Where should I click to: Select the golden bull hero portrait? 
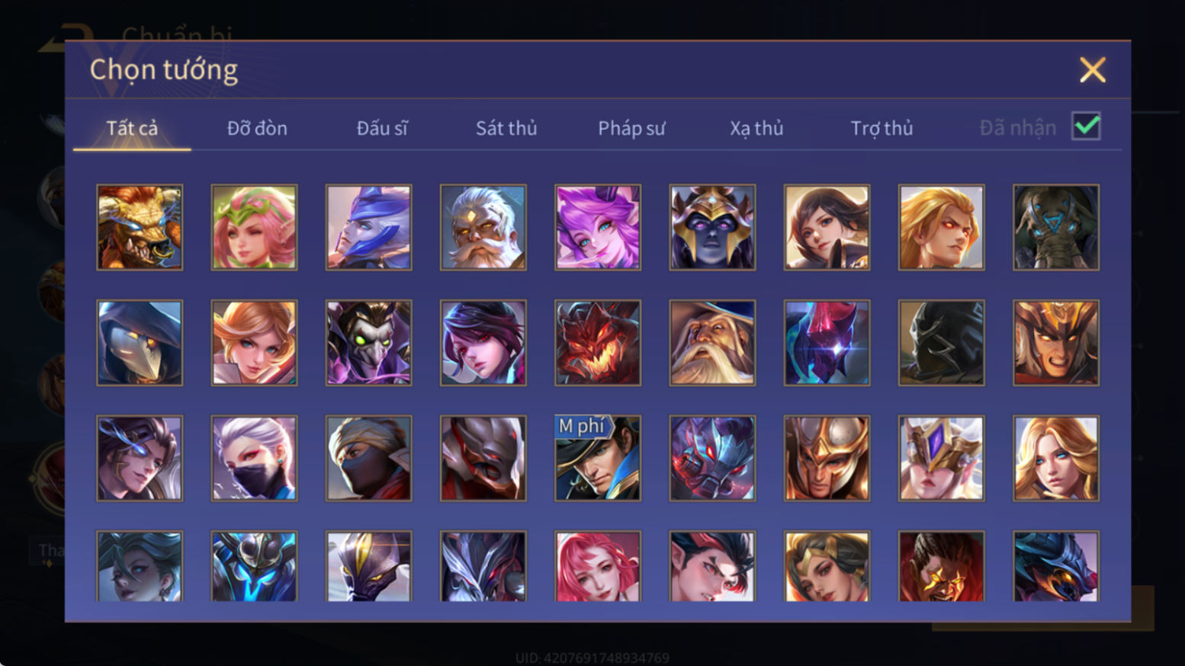(140, 227)
